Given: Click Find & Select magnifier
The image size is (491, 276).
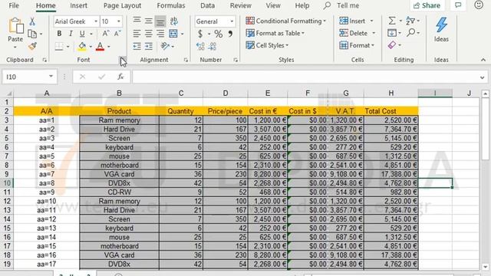Looking at the screenshot, I should (x=411, y=32).
